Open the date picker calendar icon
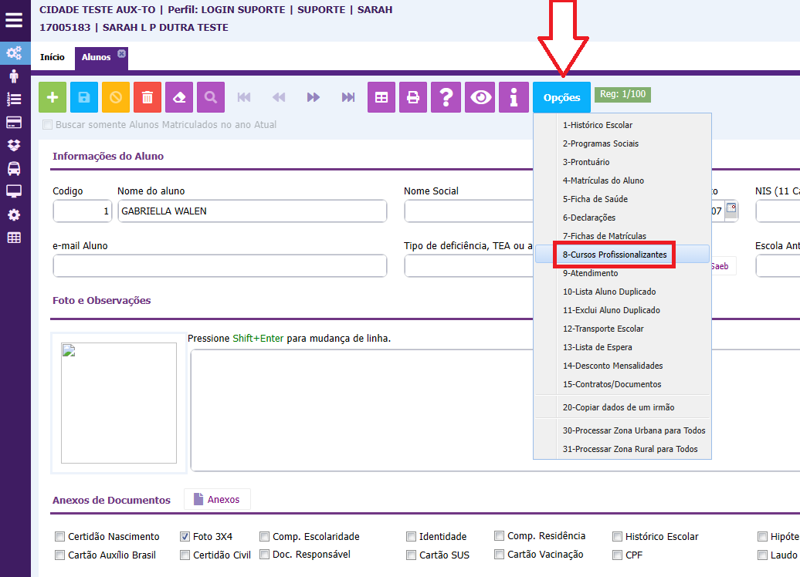This screenshot has width=800, height=577. [x=731, y=209]
